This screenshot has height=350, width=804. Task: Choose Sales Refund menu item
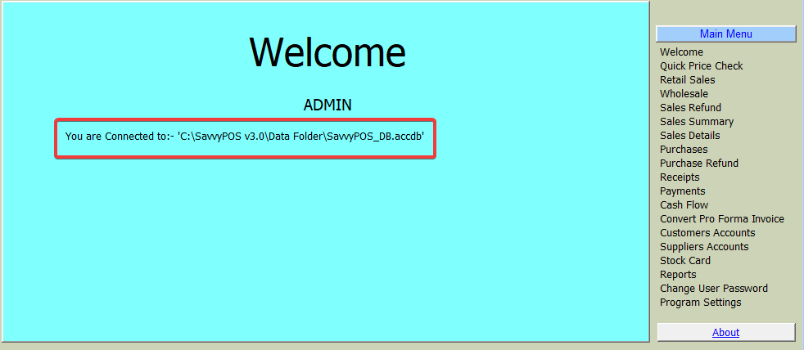690,108
